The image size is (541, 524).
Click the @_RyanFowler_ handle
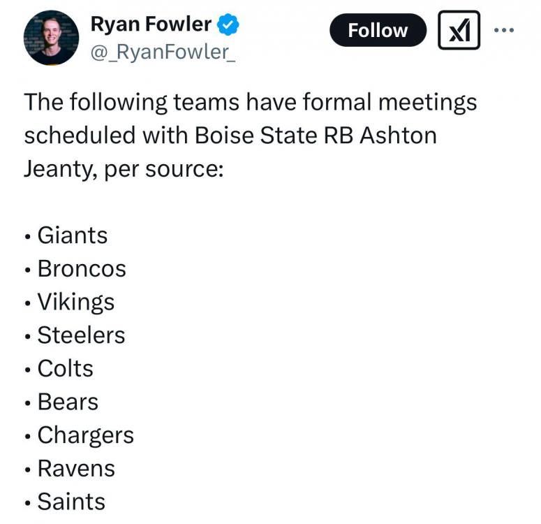163,52
